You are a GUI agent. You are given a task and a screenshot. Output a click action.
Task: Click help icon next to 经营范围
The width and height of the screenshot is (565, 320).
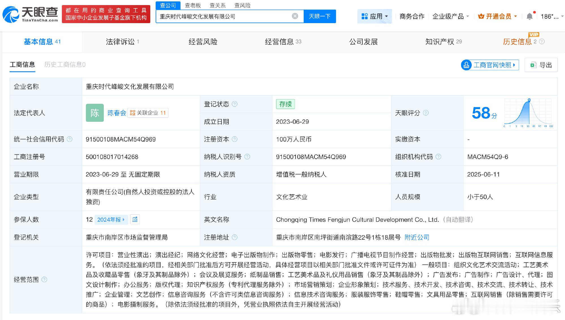(44, 279)
